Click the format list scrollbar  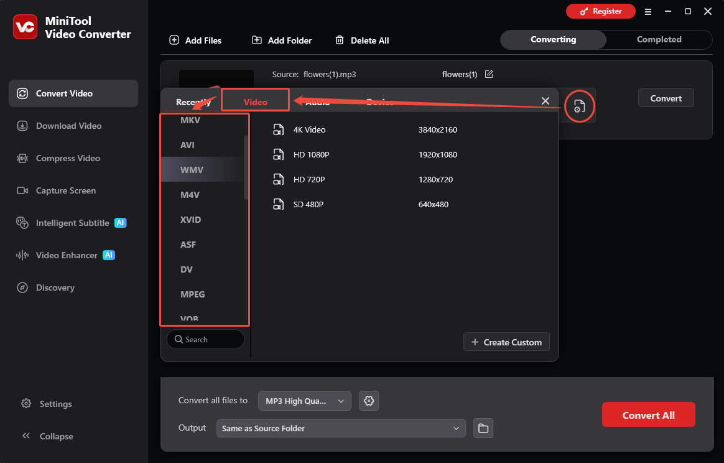tap(246, 168)
